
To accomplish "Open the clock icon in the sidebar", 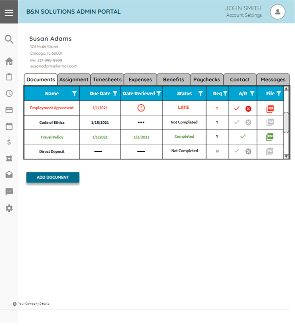I will point(9,93).
